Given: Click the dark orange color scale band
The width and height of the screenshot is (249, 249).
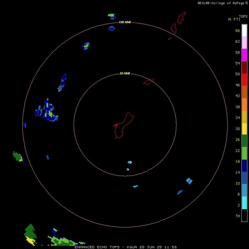Looking at the screenshot, I should (x=244, y=92).
